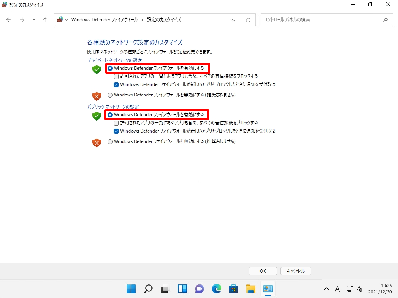Click プライベート ネットワークの設定 heading
Viewport: 398px width, 298px height.
click(x=115, y=60)
